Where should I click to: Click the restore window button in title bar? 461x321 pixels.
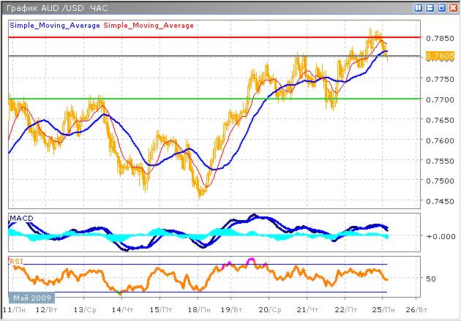point(419,7)
